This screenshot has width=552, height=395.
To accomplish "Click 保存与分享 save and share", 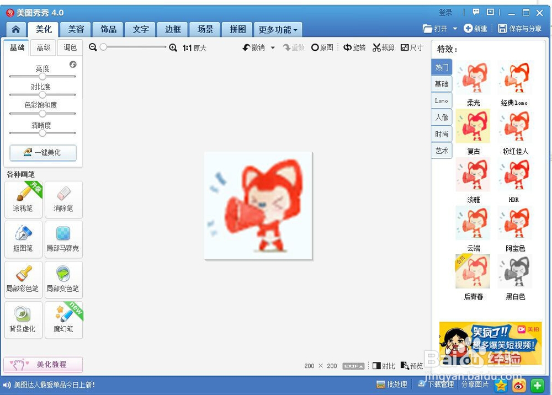I will (x=520, y=29).
